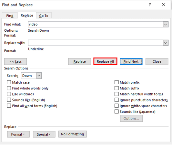Open the Format menu button
Viewport: 172px width, 147px height.
coord(18,134)
